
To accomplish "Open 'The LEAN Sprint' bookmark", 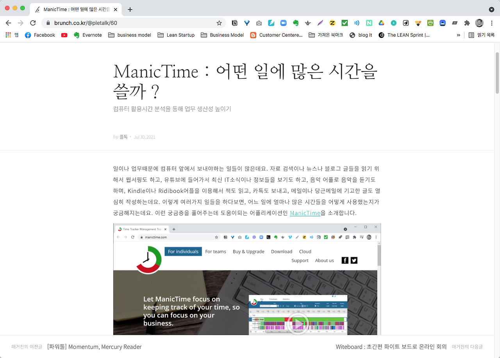I will click(404, 35).
